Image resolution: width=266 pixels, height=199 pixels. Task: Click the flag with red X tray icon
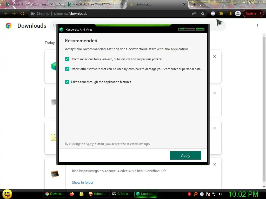[208, 194]
